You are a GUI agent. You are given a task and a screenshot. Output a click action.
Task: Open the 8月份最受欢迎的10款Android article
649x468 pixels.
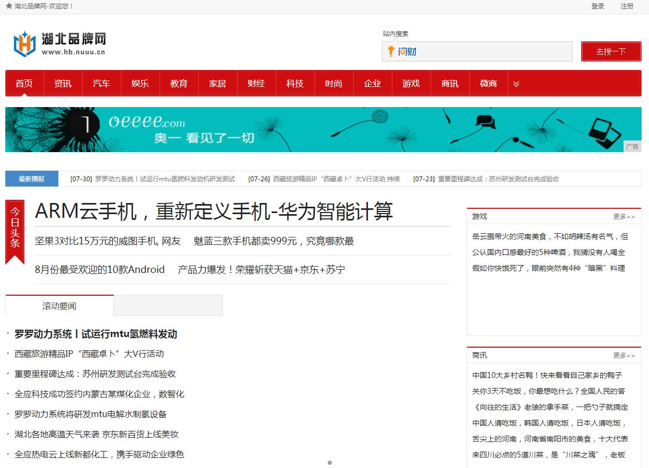click(x=100, y=270)
